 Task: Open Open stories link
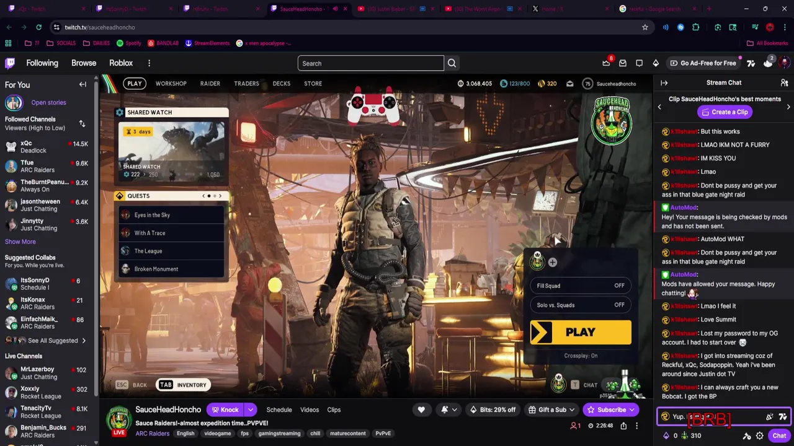[48, 103]
